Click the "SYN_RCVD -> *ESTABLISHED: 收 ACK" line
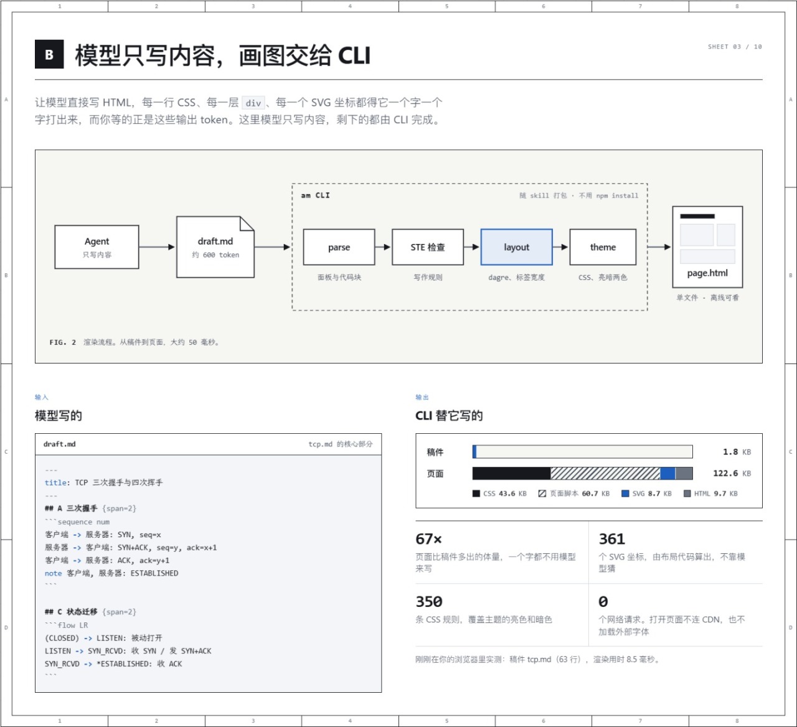The image size is (797, 727). point(113,664)
